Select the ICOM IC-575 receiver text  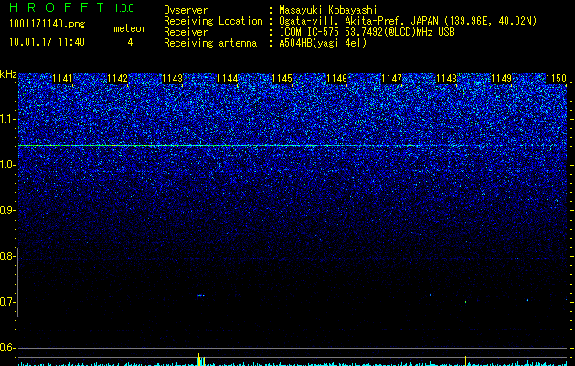tap(367, 32)
